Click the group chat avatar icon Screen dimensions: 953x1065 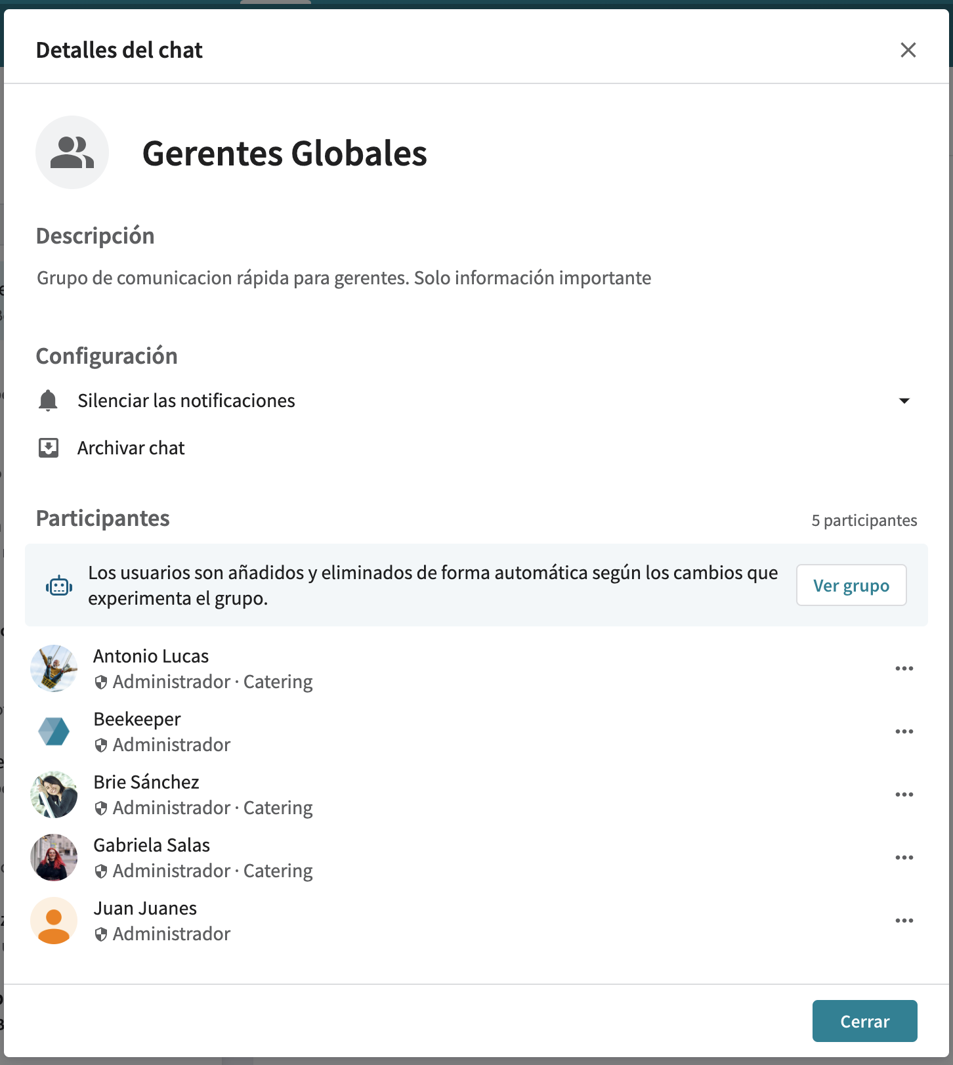click(72, 152)
